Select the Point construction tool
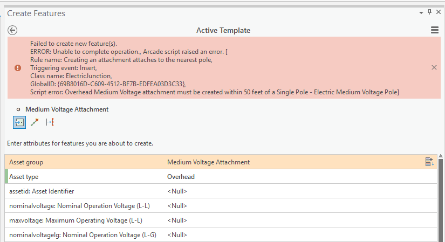The width and height of the screenshot is (445, 242). coord(19,122)
